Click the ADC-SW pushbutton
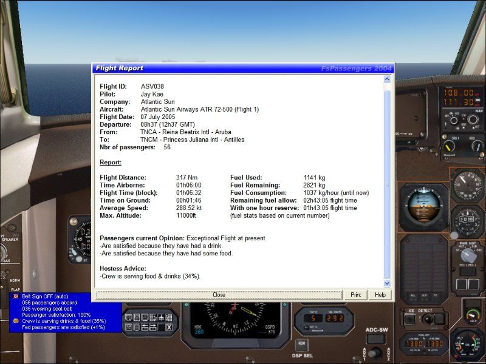The height and width of the screenshot is (364, 486). pyautogui.click(x=376, y=339)
